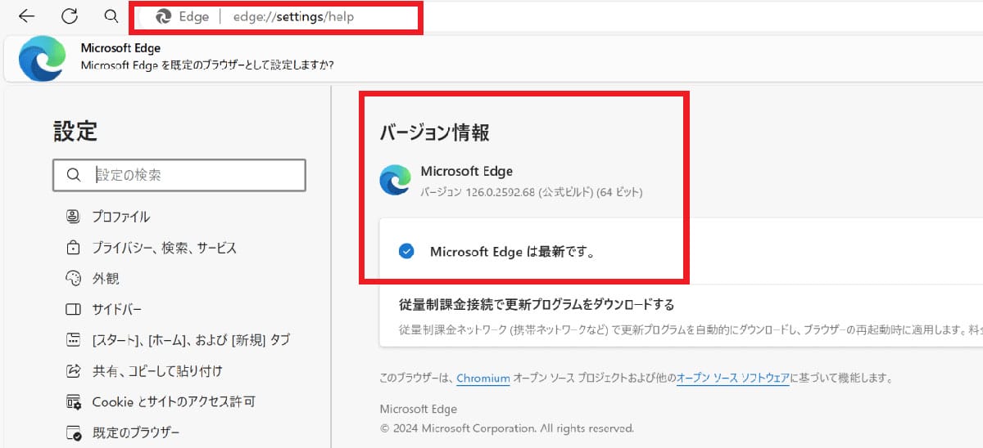983x448 pixels.
Task: Go back with the browser back arrow
Action: [x=26, y=16]
